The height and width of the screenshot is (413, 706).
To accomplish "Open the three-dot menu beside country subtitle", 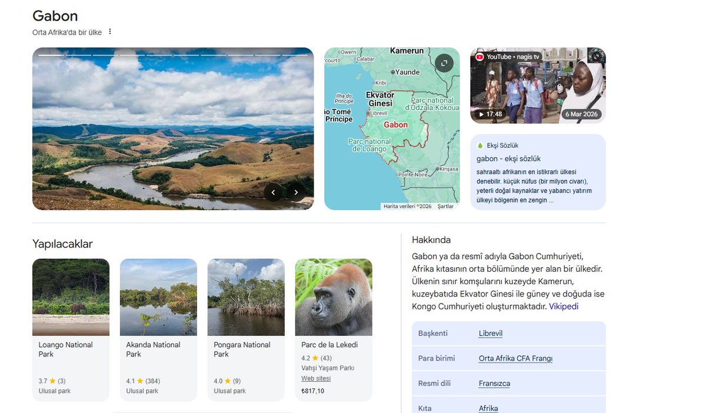I will [x=110, y=32].
